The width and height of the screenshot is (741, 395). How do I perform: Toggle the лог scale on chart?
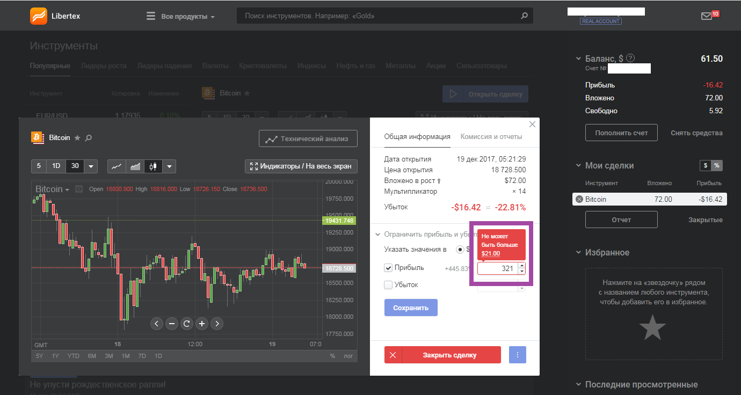click(348, 356)
